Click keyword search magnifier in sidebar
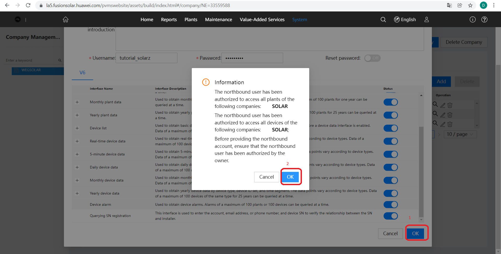501x254 pixels. [x=60, y=60]
